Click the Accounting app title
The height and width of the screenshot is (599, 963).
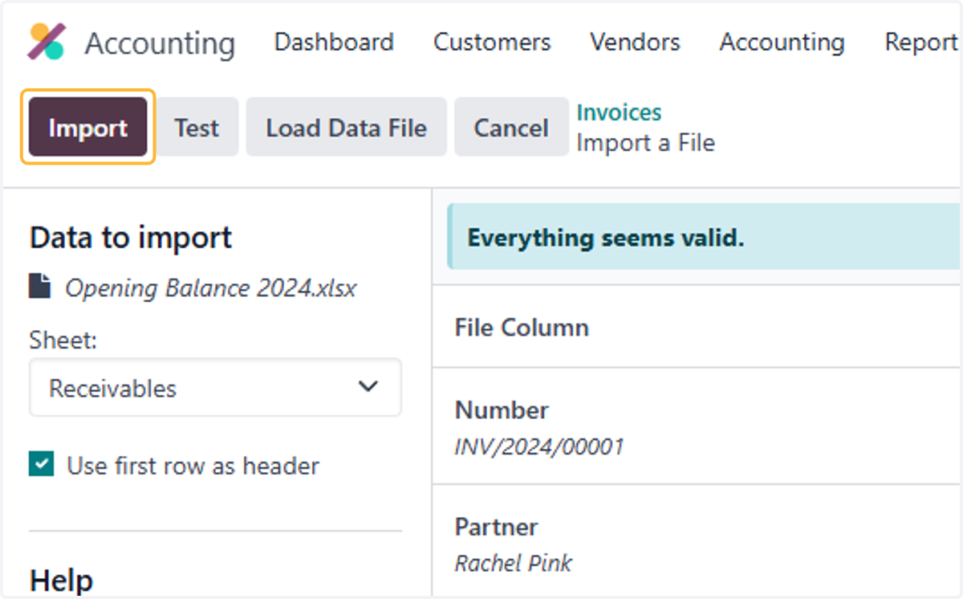click(160, 43)
